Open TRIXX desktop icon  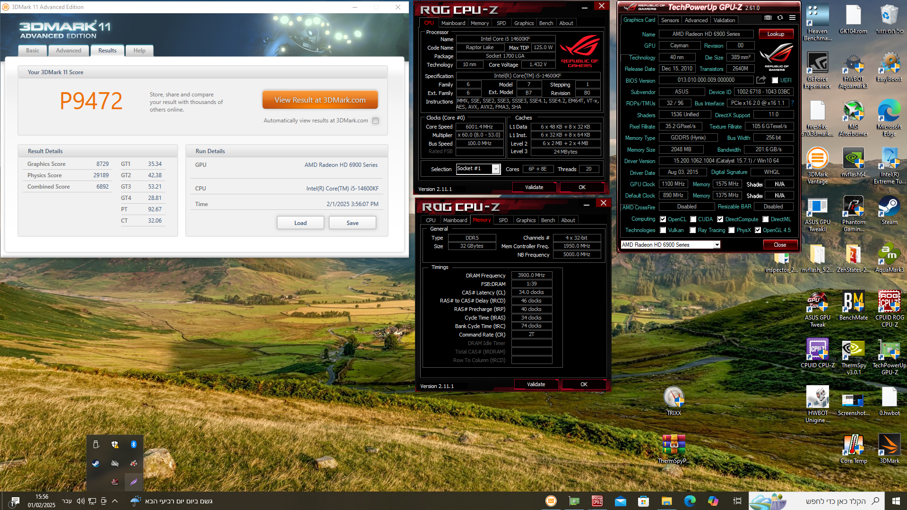tap(674, 401)
